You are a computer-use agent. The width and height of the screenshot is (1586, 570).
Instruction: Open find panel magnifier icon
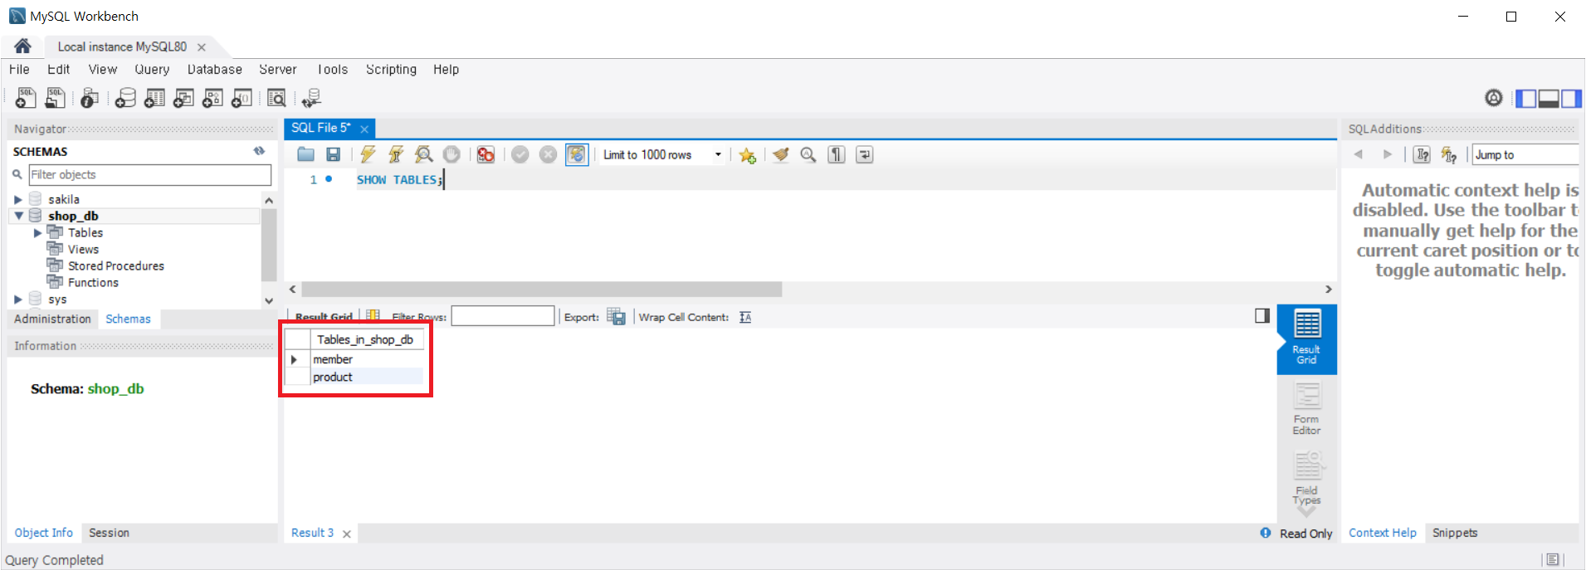point(808,154)
